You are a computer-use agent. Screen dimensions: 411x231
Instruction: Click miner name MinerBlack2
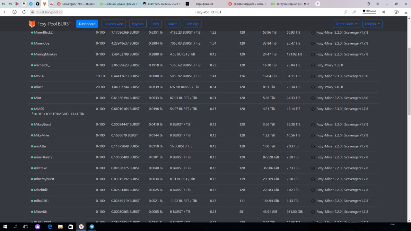(x=43, y=32)
